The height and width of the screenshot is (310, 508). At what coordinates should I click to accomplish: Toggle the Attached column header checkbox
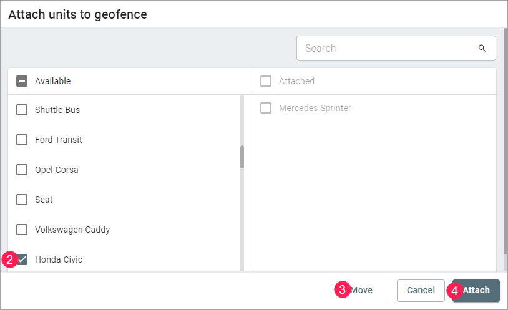tap(266, 81)
